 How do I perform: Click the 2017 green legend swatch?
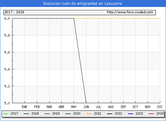pos(6,114)
